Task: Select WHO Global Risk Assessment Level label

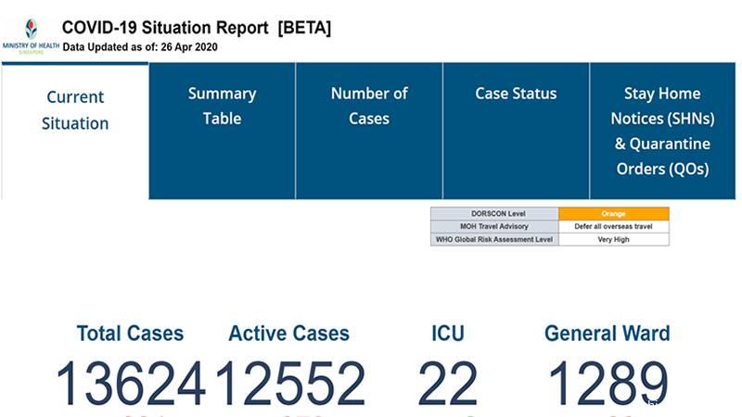Action: pos(494,239)
